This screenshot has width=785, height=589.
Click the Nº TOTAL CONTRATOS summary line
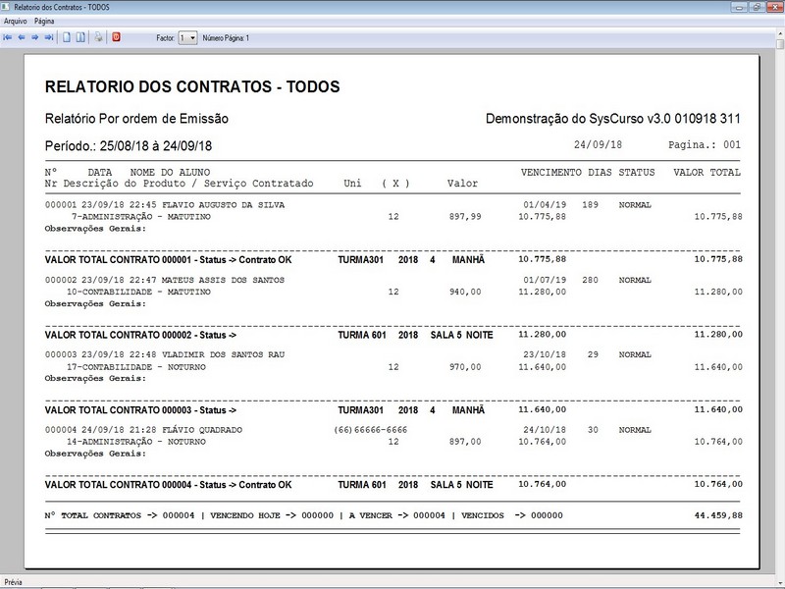[303, 515]
